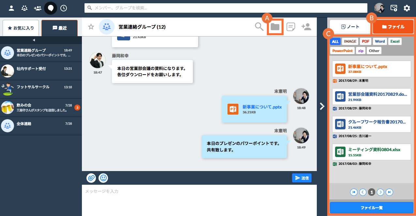Viewport: 416px width, 216px height.
Task: Open the emoji stamp picker
Action: 103,178
